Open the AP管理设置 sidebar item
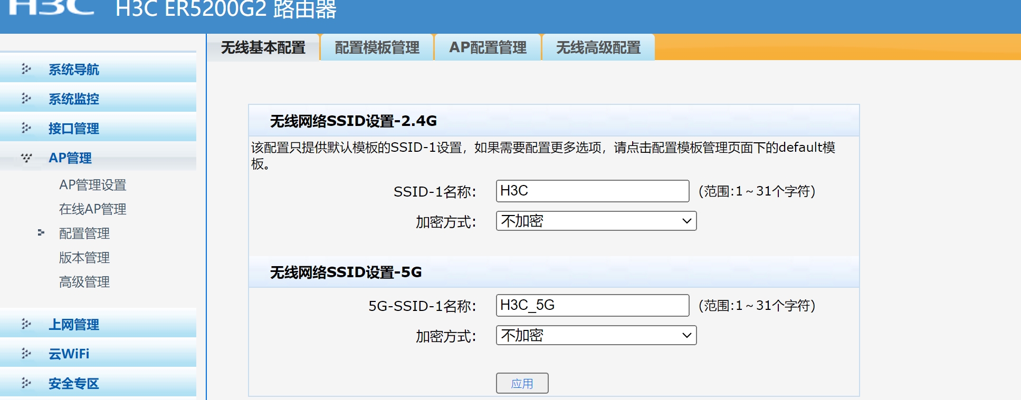 point(92,185)
